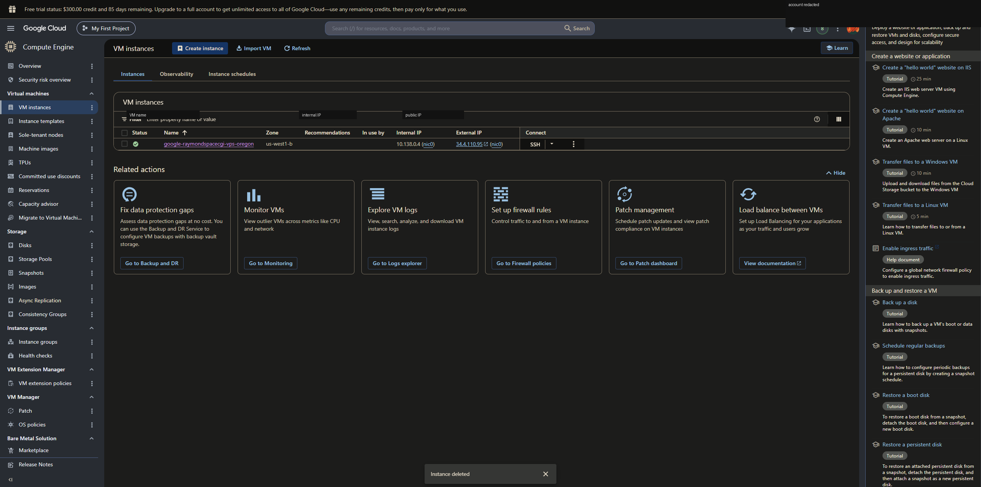Hide the Related actions section
981x487 pixels.
(x=835, y=173)
